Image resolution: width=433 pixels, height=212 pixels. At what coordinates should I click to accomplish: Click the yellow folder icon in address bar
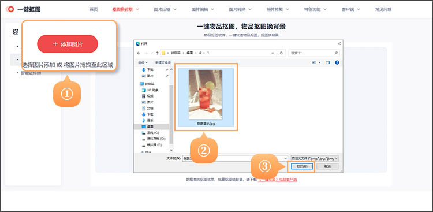tap(163, 53)
